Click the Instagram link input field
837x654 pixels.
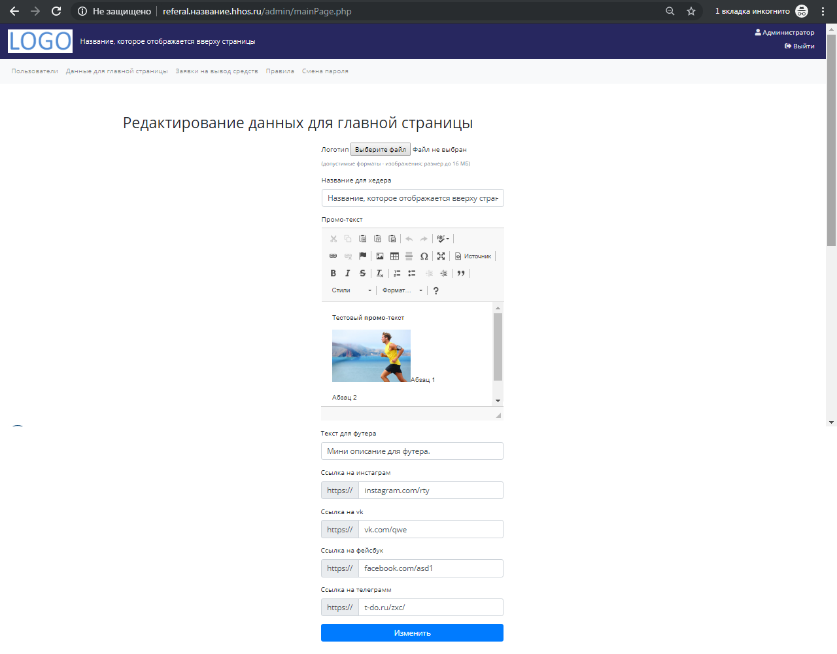point(431,490)
